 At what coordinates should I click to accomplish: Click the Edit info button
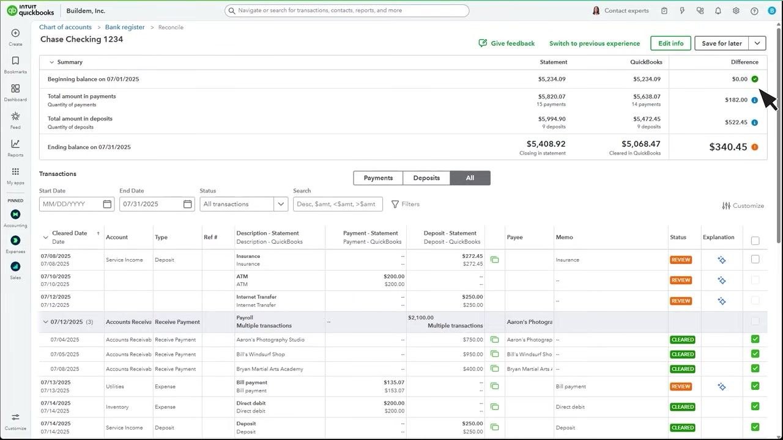point(670,43)
